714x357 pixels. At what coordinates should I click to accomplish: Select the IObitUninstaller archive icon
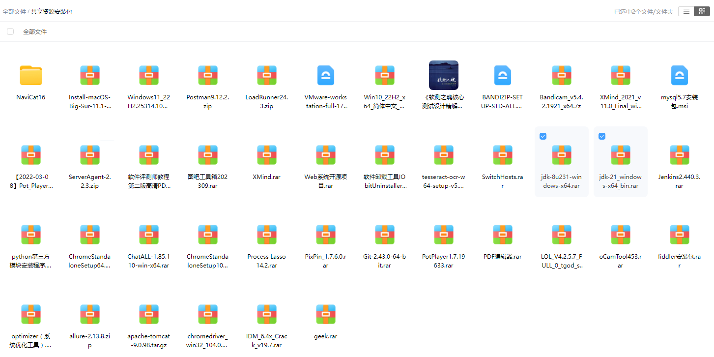pyautogui.click(x=384, y=155)
